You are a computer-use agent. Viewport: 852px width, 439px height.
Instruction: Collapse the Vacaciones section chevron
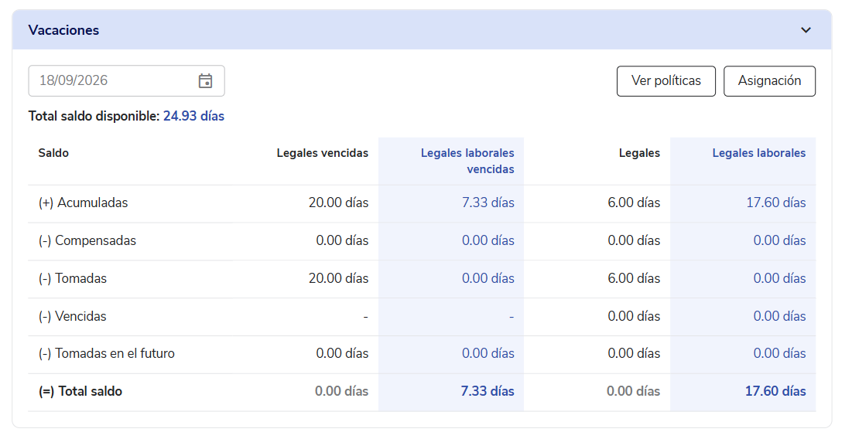[806, 30]
